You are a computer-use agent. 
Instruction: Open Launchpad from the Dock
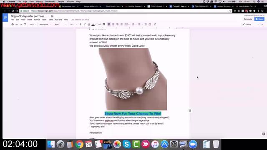coord(60,144)
